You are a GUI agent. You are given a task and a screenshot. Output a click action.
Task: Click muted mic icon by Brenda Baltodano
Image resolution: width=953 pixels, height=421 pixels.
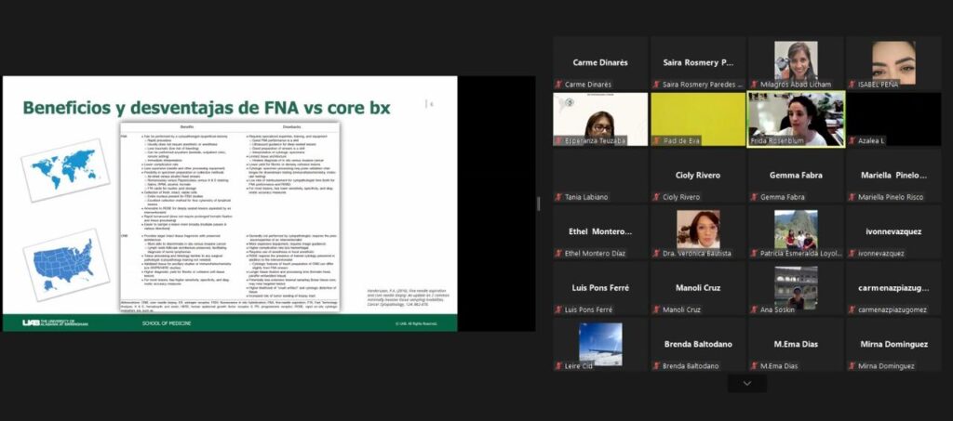pos(656,366)
